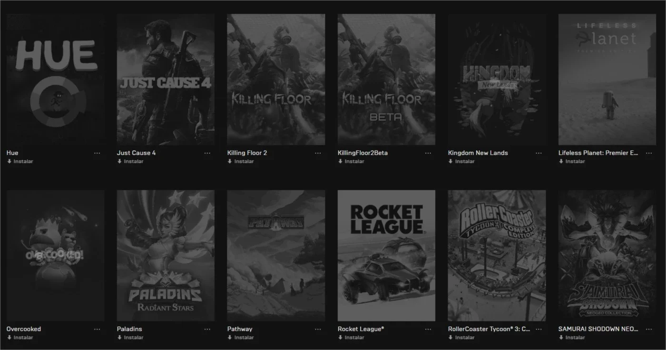666x350 pixels.
Task: Click the Lifeless Planet: Premier title text
Action: click(599, 153)
